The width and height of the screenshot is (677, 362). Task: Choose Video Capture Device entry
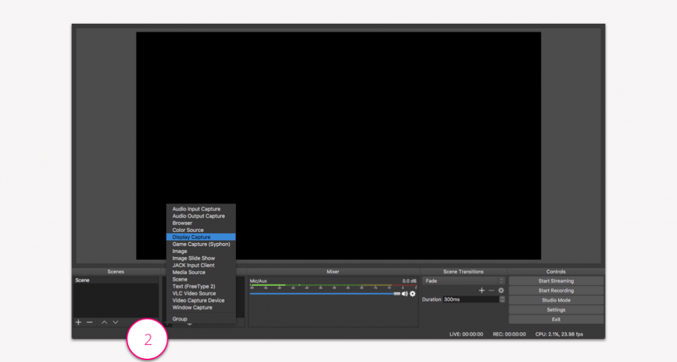click(201, 301)
